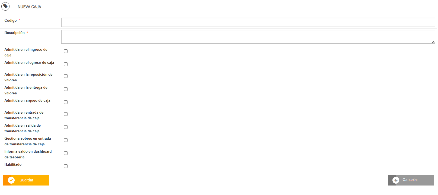Click the Código field label
Screen dimensions: 438x195
[11, 21]
